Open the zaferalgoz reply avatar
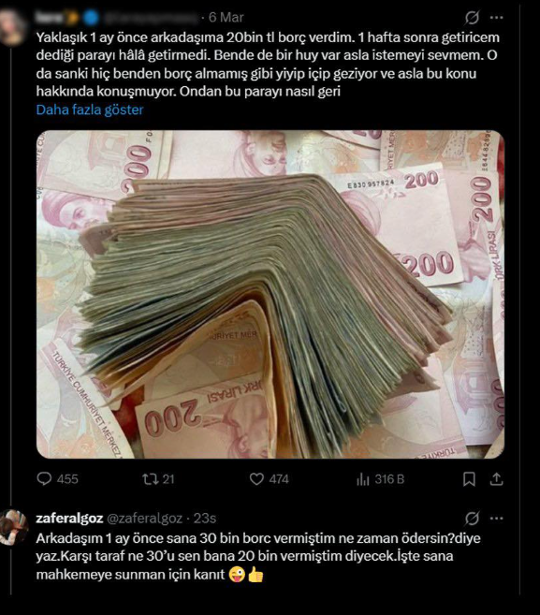Screen dimensions: 540x615 pyautogui.click(x=13, y=527)
